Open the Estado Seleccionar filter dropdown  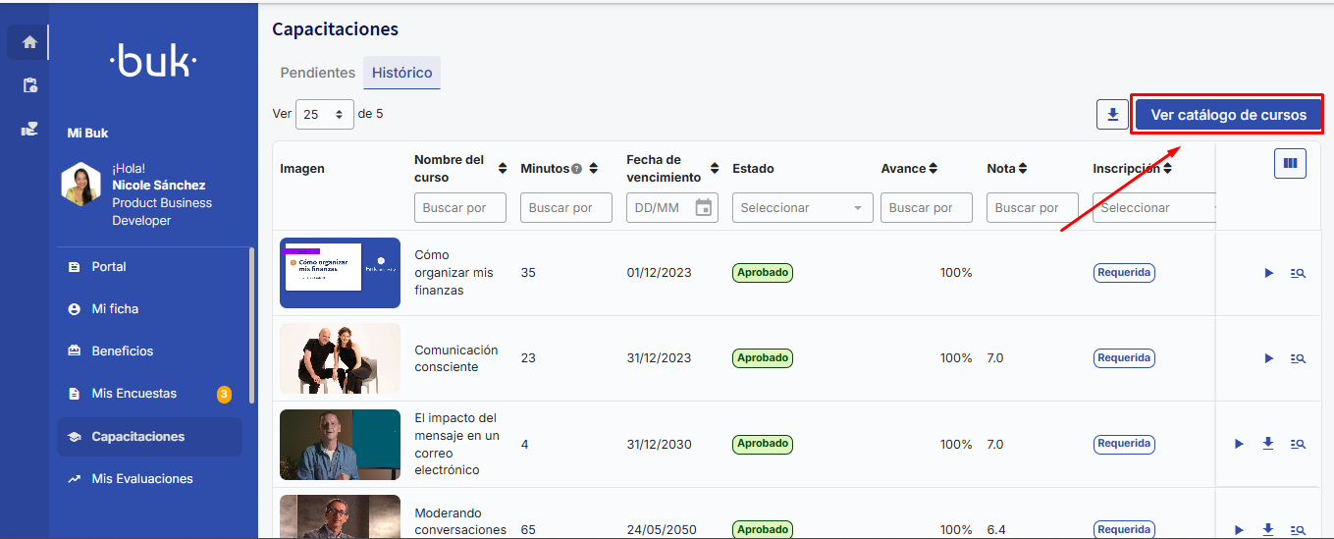click(802, 207)
